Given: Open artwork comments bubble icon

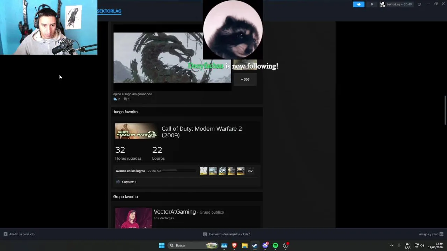Looking at the screenshot, I should click(125, 99).
